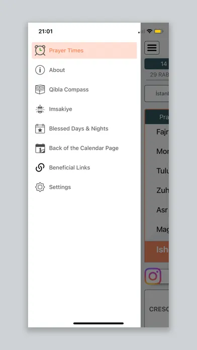Tap the Imsakiye text label
This screenshot has height=350, width=197.
(60, 109)
